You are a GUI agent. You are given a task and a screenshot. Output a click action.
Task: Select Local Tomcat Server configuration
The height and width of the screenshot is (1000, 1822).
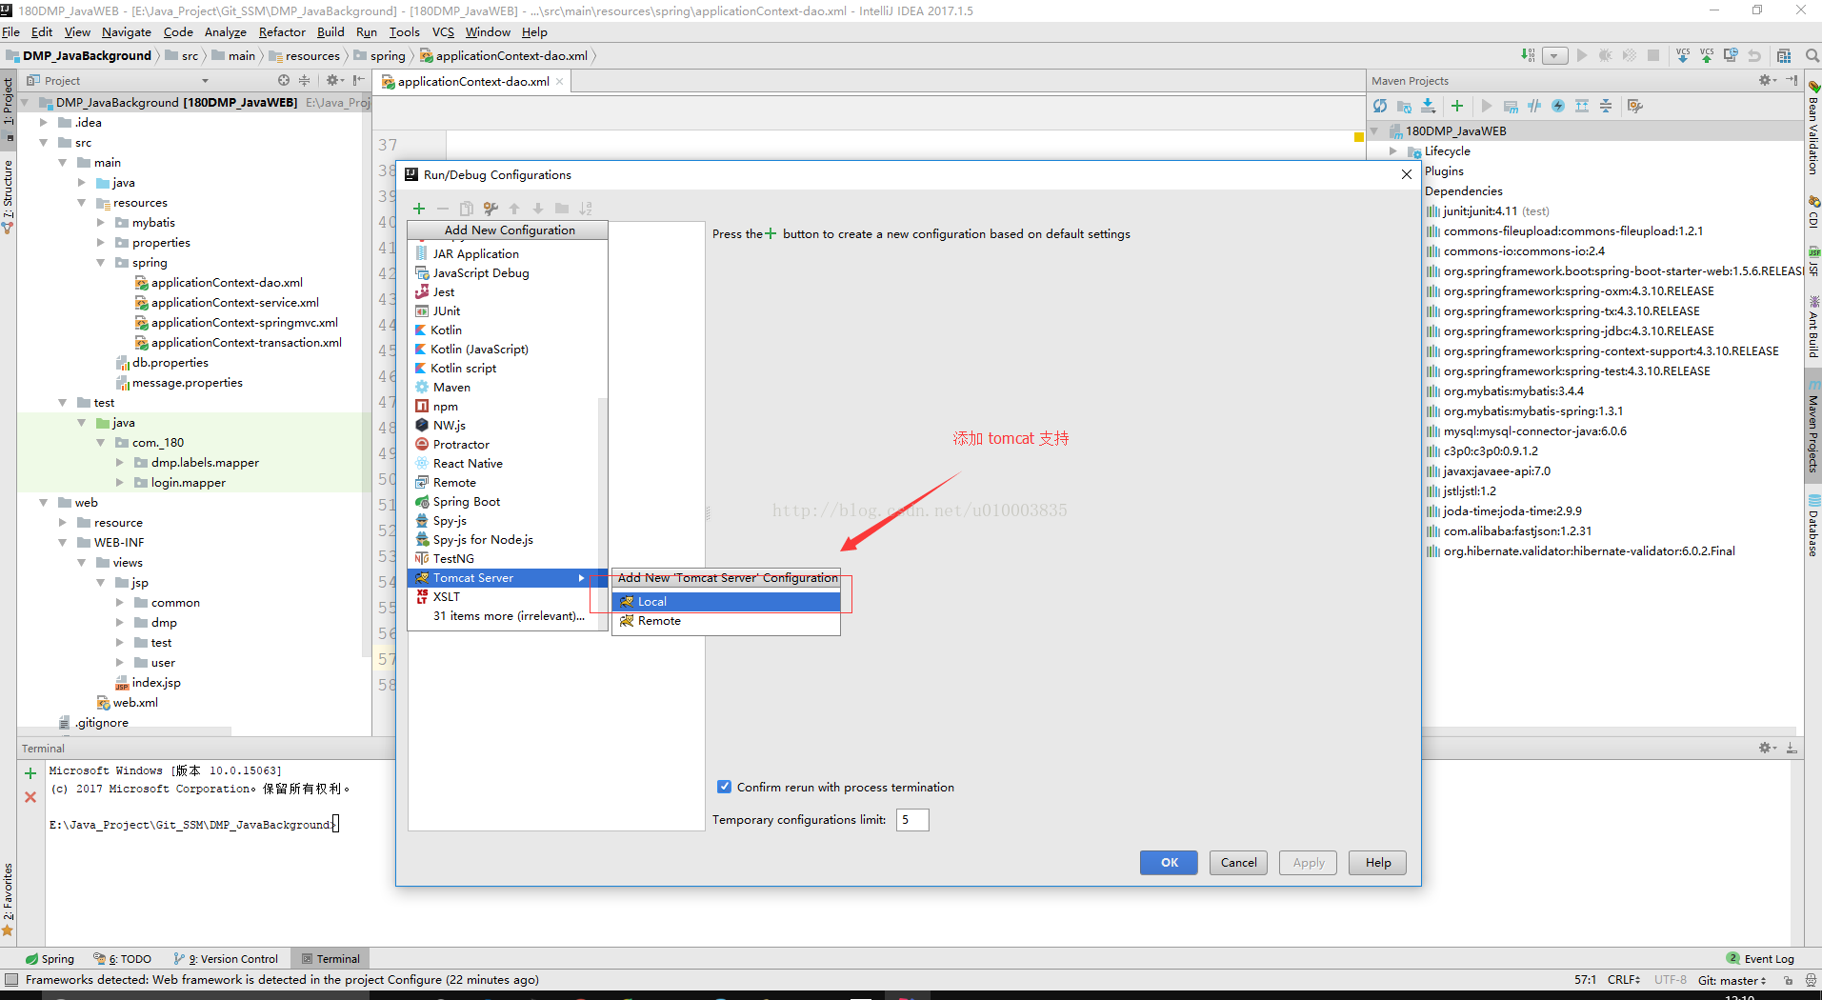tap(726, 602)
